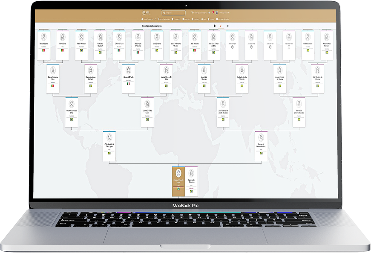
Task: Click avatar icon of Leonor Di Tullio Lopes
Action: click(147, 104)
